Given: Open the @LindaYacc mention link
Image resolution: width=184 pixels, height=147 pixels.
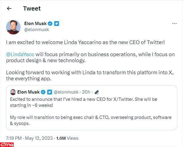Looking at the screenshot, I should click(x=20, y=54).
